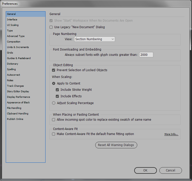Open the Interface preferences category
The image size is (192, 181).
click(x=26, y=19)
